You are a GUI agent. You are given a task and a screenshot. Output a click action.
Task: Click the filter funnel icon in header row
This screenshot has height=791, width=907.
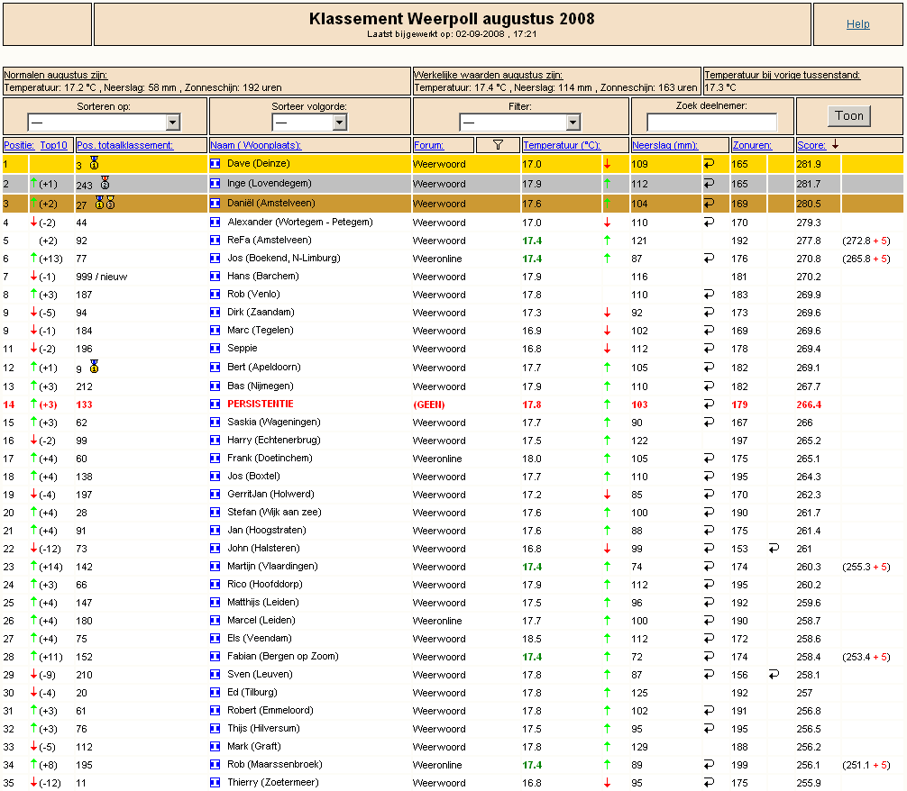point(498,145)
